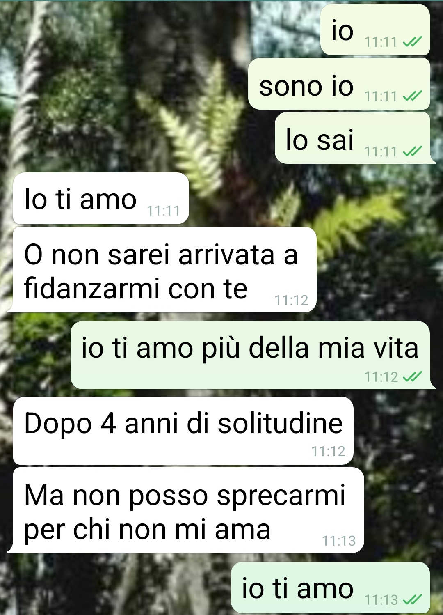Tap the read-receipt checkmarks on 'io' message

coord(412,41)
